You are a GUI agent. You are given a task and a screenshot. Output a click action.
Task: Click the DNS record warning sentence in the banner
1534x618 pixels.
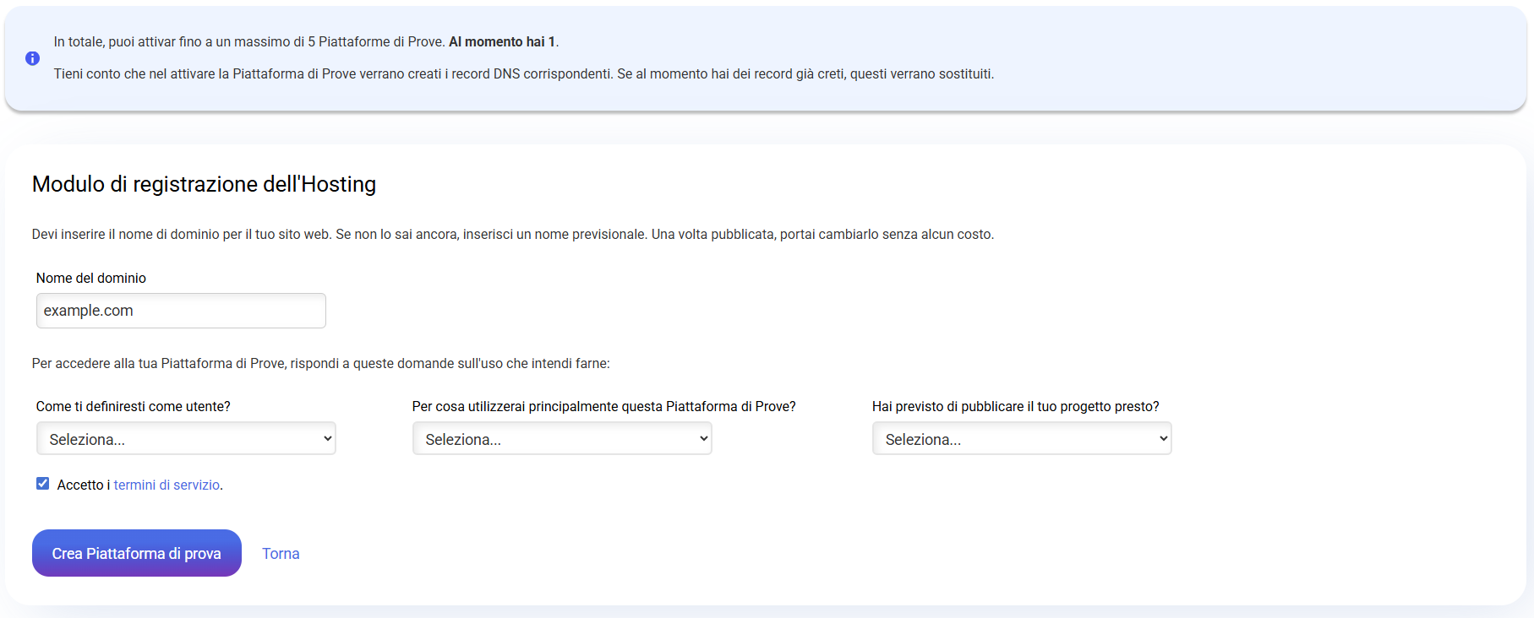point(523,74)
